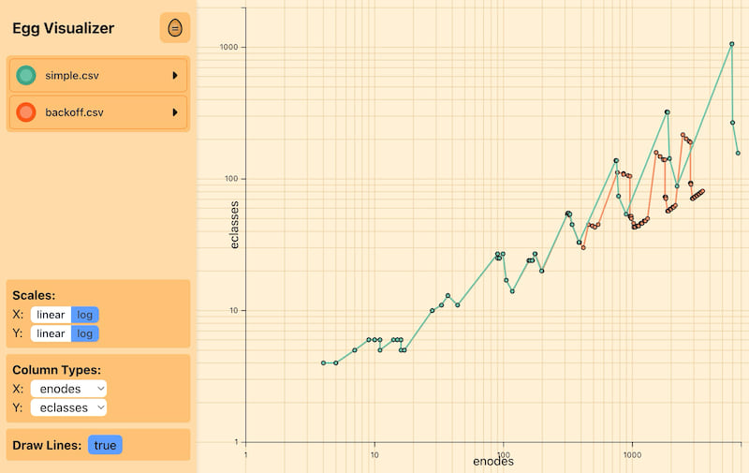Screen dimensions: 749x473
Task: Open the Y column type dropdown
Action: (68, 407)
